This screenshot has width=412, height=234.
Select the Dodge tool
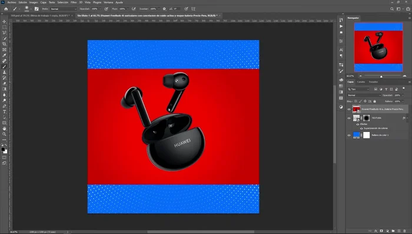(4, 100)
